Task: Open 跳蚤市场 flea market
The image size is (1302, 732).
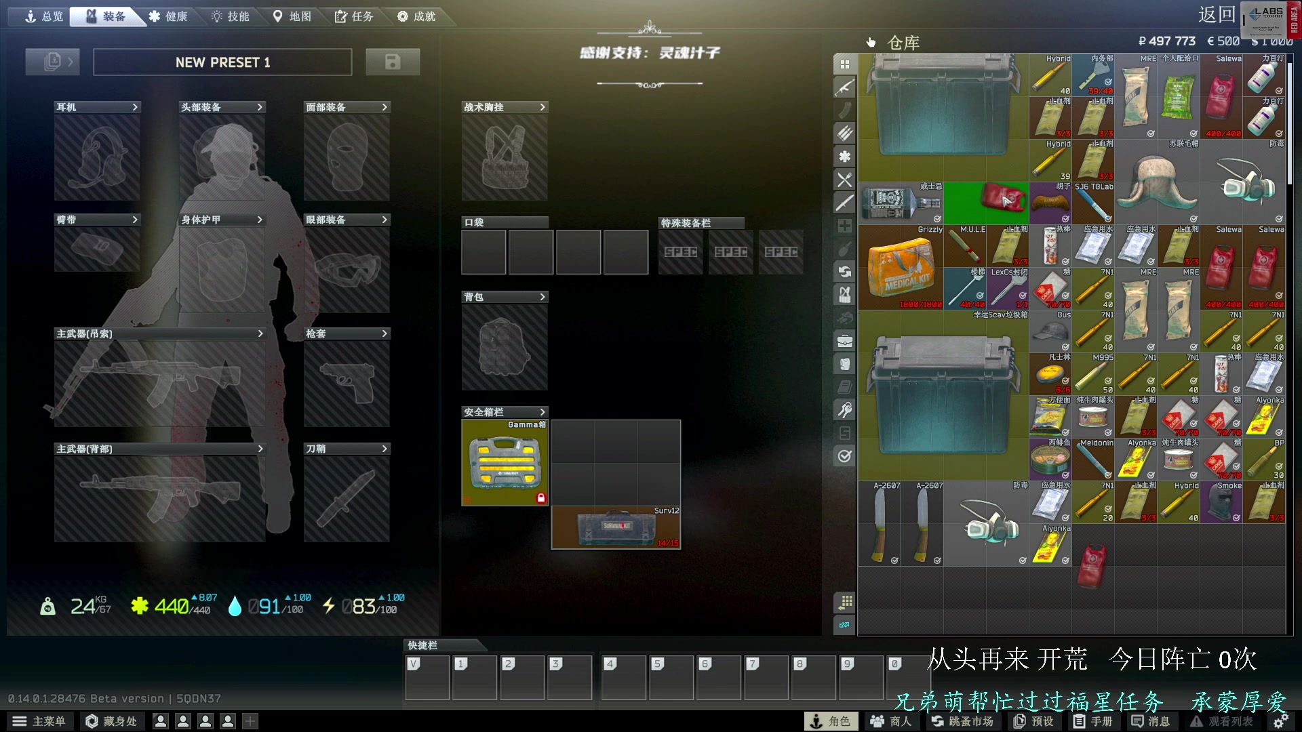Action: [962, 721]
